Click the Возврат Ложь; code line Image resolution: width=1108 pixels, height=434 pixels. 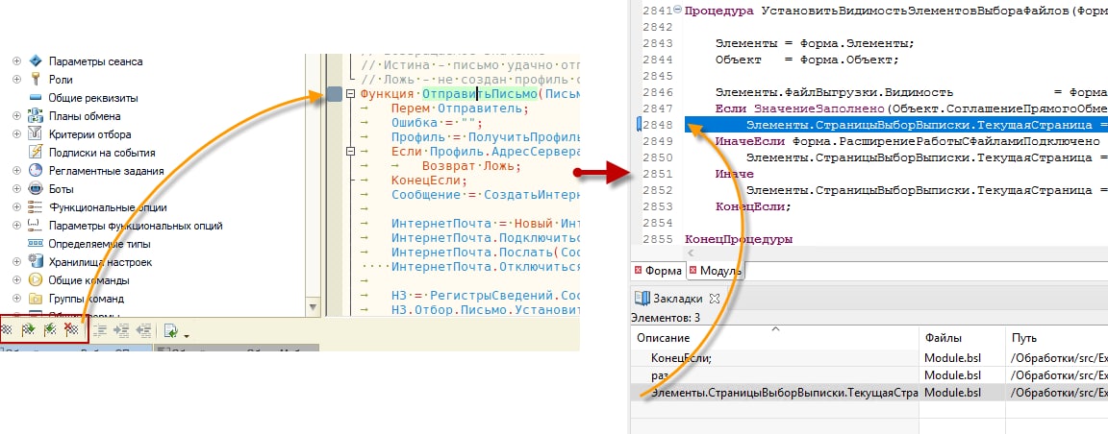point(471,166)
